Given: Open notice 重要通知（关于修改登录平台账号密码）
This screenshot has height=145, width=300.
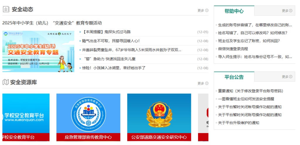Looking at the screenshot, I should coord(251,91).
